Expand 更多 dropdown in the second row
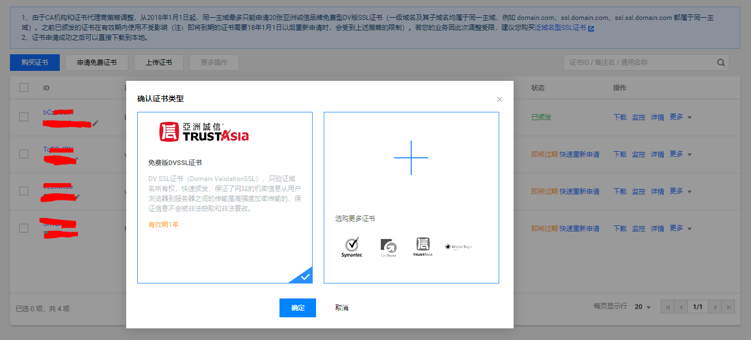The width and height of the screenshot is (751, 340). pos(681,154)
